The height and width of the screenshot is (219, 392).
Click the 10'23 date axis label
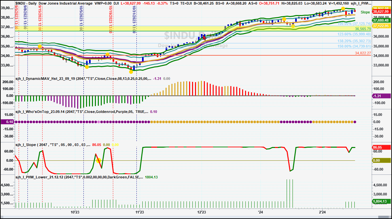coord(75,212)
